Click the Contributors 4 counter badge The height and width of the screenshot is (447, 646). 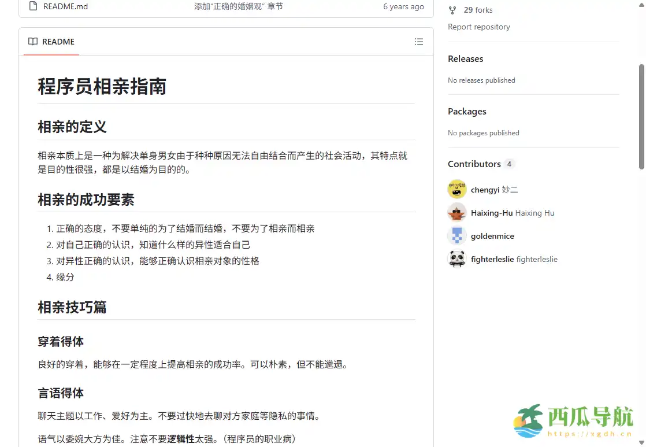point(509,164)
